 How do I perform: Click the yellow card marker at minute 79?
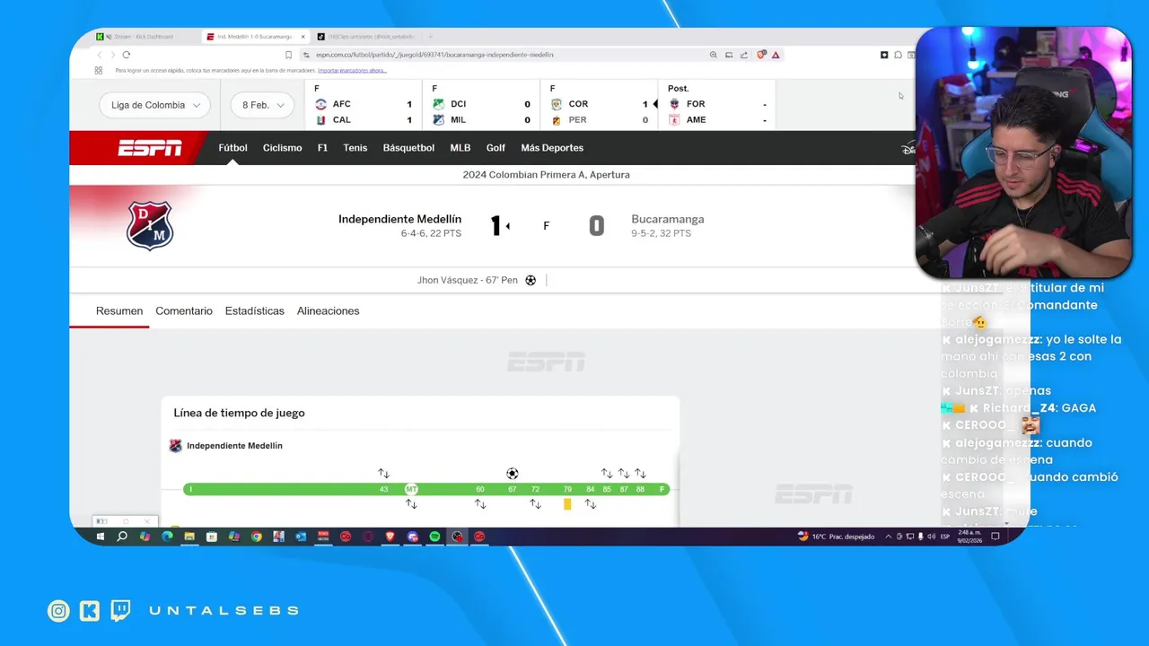click(x=567, y=504)
